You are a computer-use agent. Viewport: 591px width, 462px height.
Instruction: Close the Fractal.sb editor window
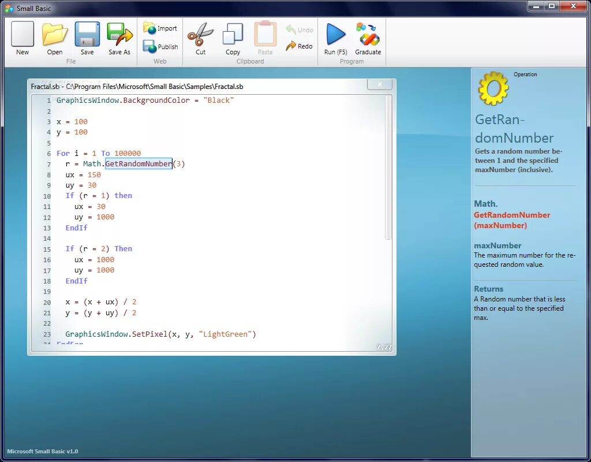[x=380, y=84]
